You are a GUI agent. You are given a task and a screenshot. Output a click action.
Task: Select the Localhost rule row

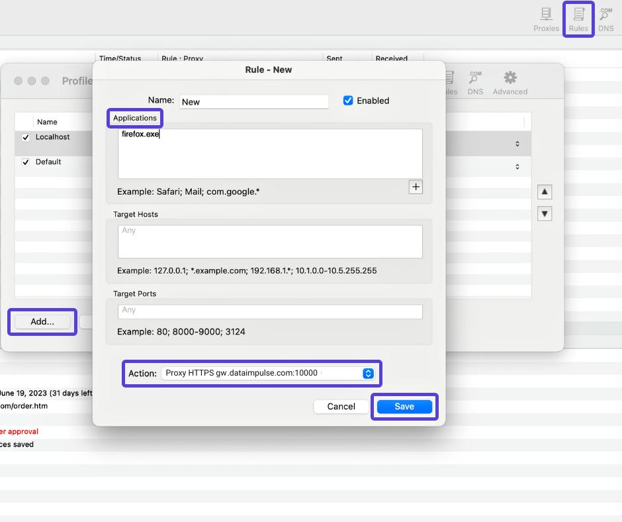click(x=54, y=143)
